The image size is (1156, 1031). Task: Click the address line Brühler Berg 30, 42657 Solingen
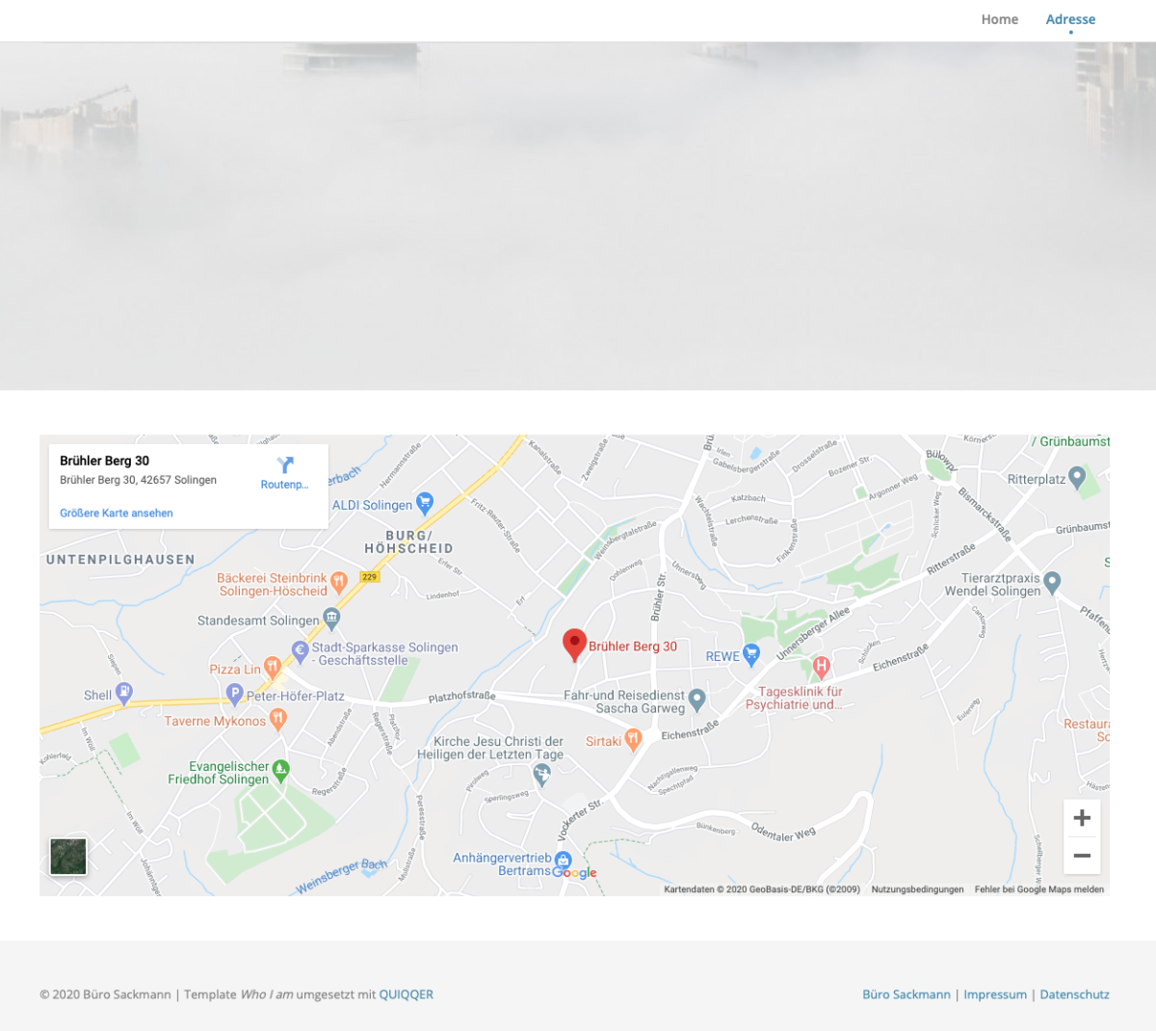pyautogui.click(x=138, y=480)
